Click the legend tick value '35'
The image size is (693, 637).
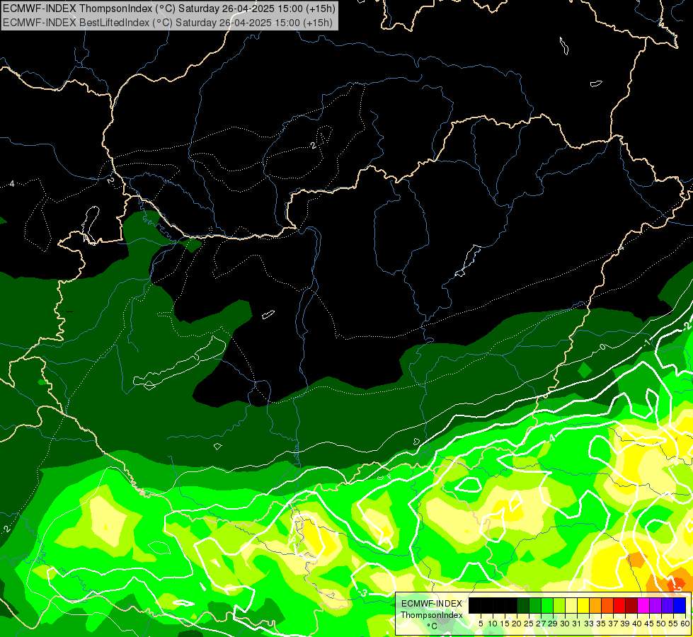[x=601, y=624]
